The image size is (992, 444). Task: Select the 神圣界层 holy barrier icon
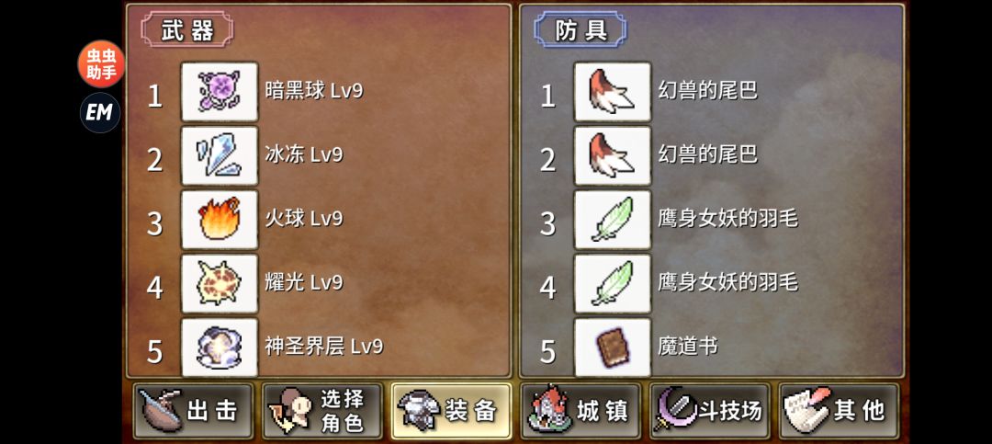pyautogui.click(x=220, y=347)
